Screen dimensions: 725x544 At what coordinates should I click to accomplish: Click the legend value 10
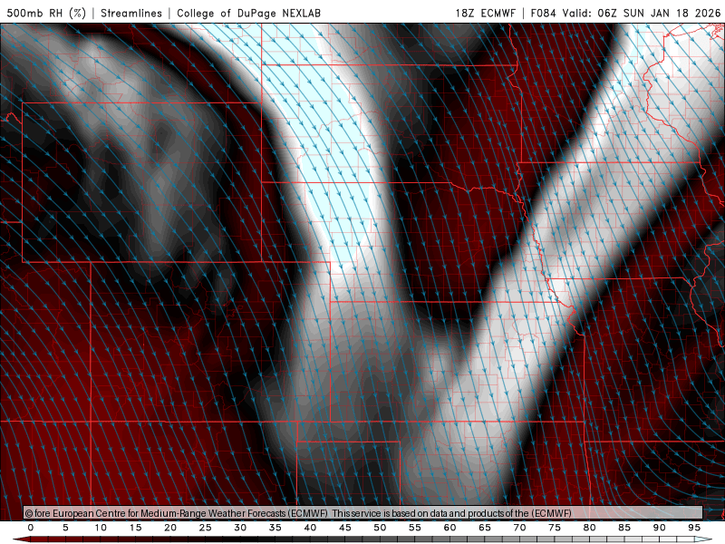point(101,528)
